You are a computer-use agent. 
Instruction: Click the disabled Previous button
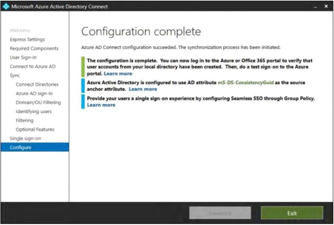[220, 213]
